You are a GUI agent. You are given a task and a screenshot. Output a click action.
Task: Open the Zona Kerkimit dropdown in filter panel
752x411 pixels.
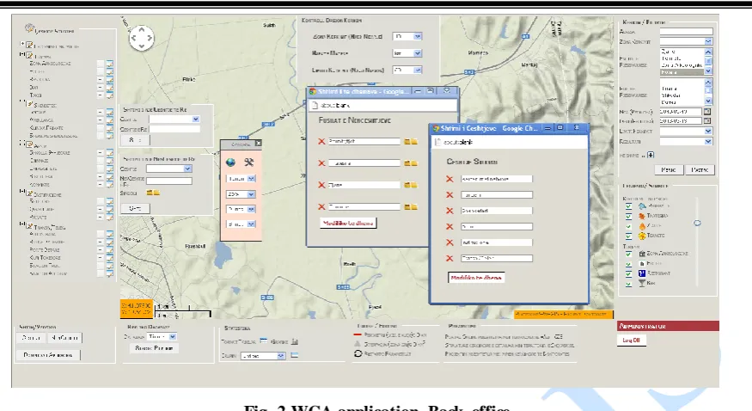pyautogui.click(x=687, y=42)
